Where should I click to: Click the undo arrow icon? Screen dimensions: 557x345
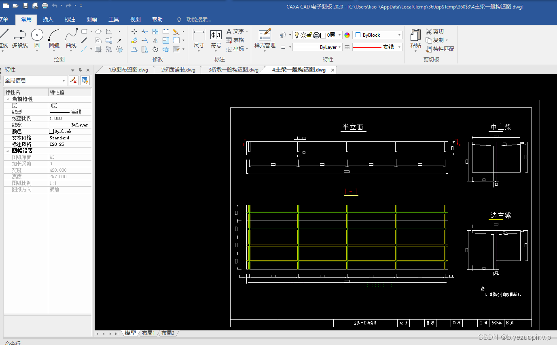(x=55, y=6)
